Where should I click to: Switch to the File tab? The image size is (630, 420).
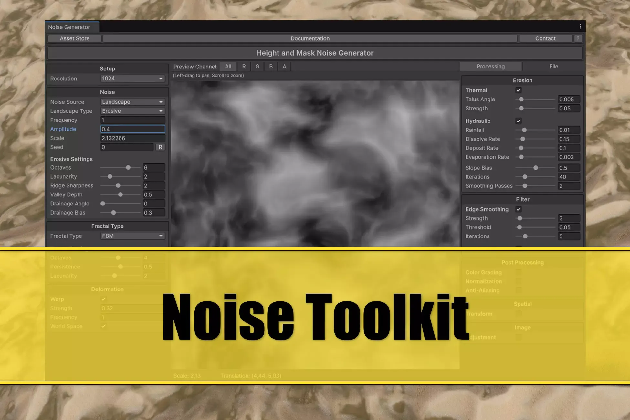553,67
